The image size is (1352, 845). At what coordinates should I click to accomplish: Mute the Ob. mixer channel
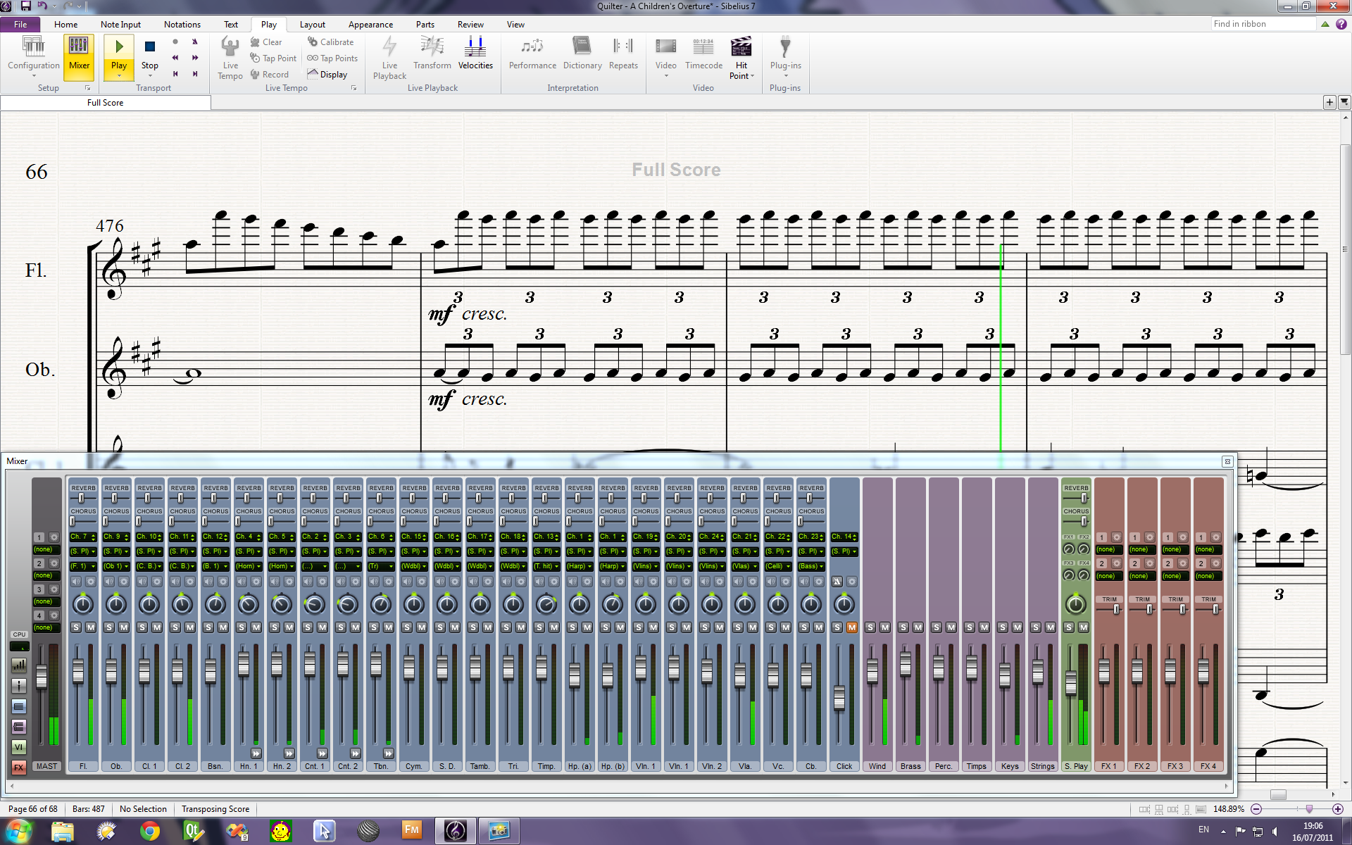point(124,627)
